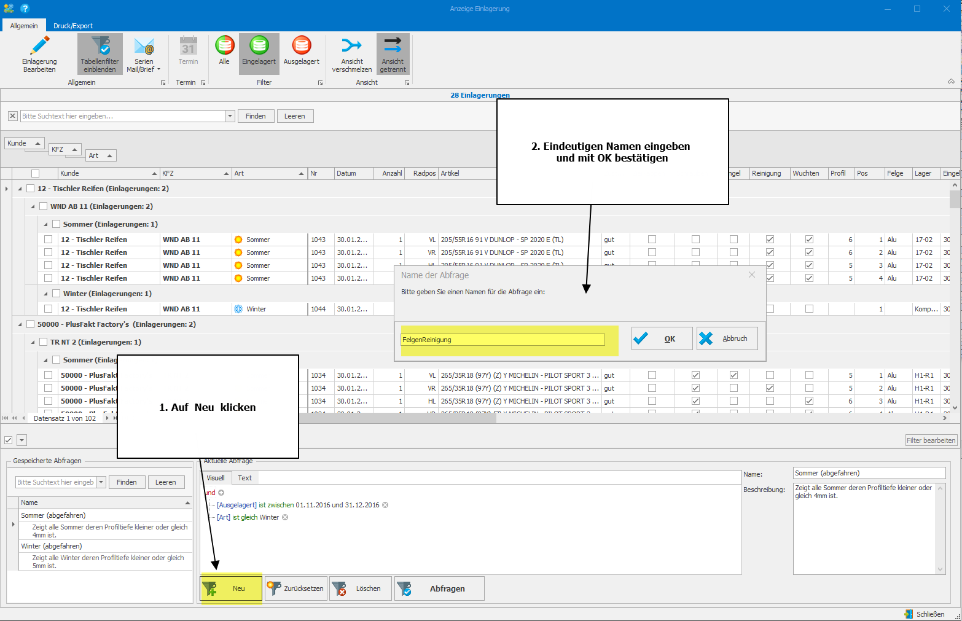Viewport: 962px width, 621px height.
Task: Collapse TR NT 2 group
Action: [33, 342]
